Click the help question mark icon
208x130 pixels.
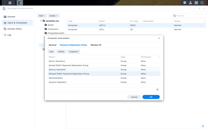tap(190, 9)
